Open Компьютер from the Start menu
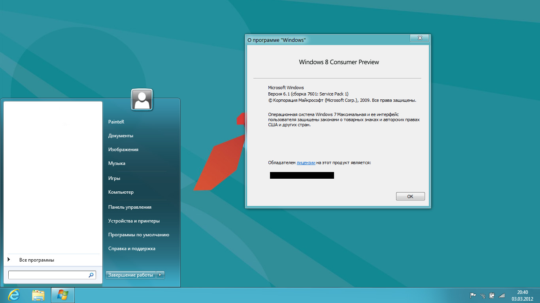The width and height of the screenshot is (540, 303). 121,192
